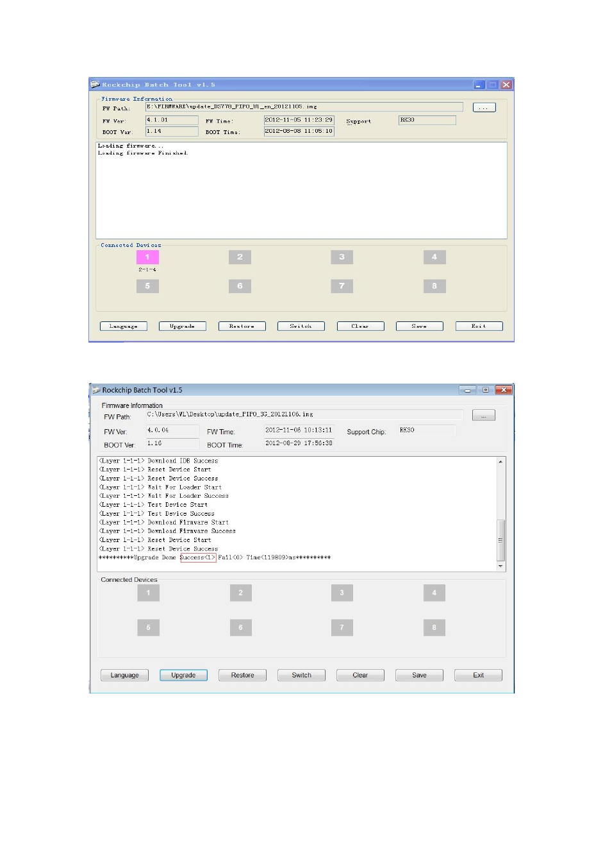
Task: Click BOOT Ver field showing 1.14
Action: tap(172, 132)
